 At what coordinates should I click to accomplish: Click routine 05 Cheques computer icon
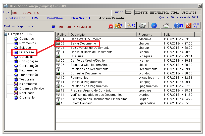click(x=58, y=56)
